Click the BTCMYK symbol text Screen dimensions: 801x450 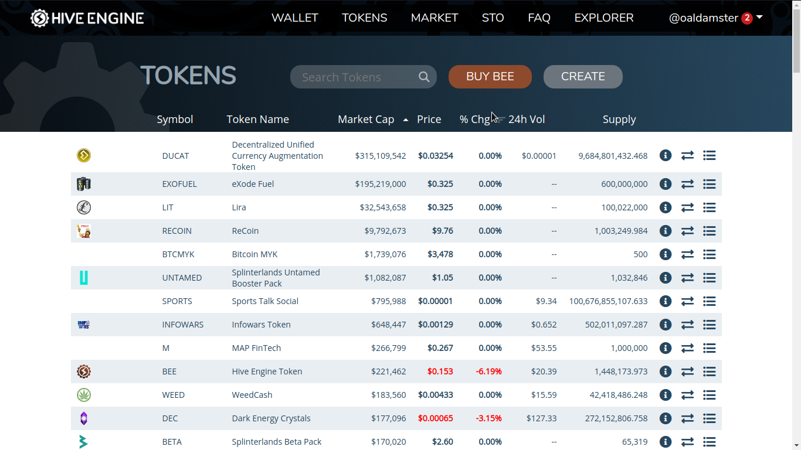pos(178,254)
